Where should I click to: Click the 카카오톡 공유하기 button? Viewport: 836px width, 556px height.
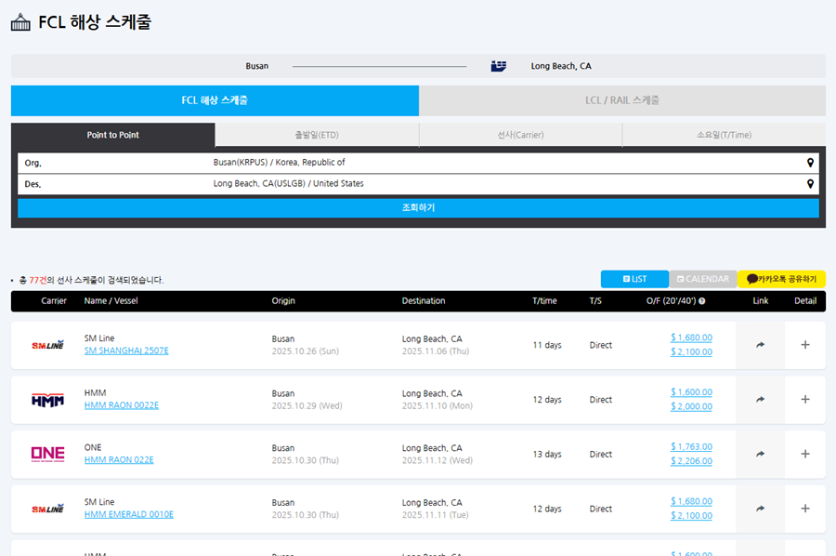tap(781, 279)
